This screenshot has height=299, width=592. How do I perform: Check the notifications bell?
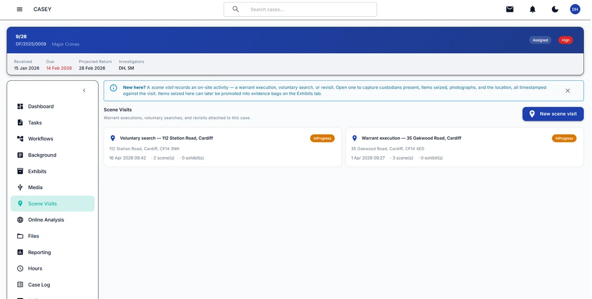pos(532,9)
